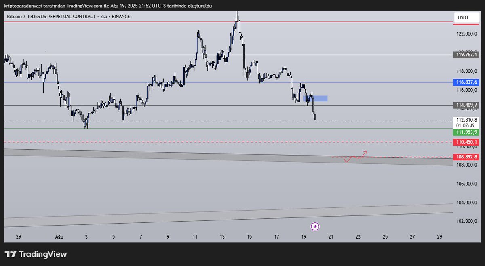Select the 114.409,7 price label
Viewport: 485px width, 266px height.
click(466, 105)
